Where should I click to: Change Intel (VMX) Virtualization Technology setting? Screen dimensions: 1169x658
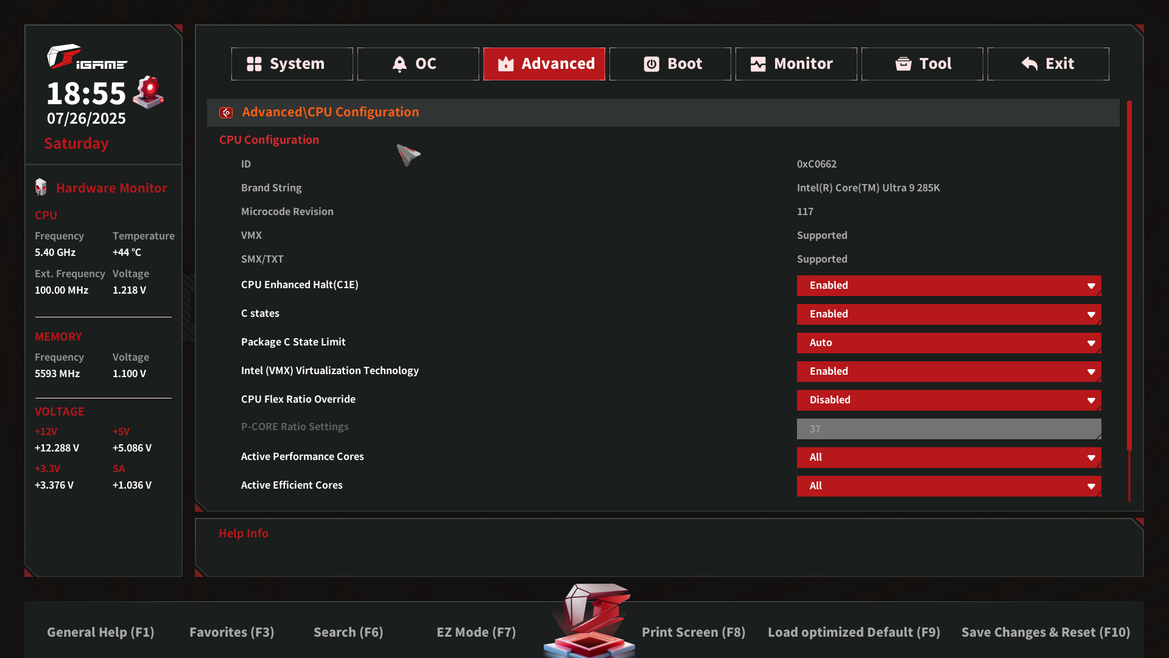click(x=949, y=372)
